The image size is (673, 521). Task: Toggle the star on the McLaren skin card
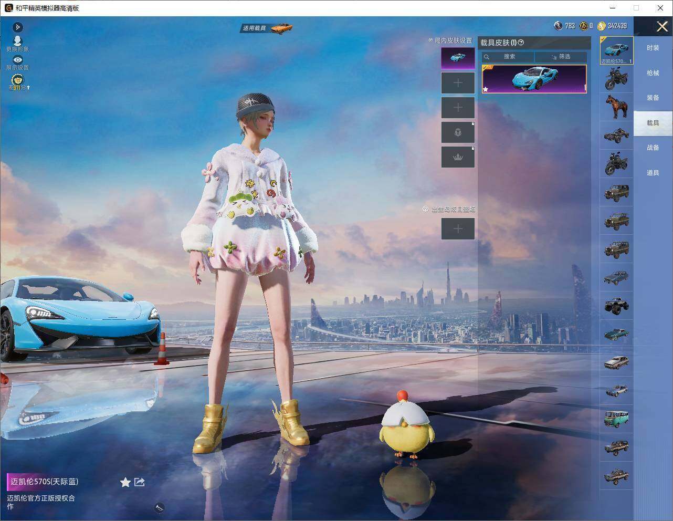[486, 89]
